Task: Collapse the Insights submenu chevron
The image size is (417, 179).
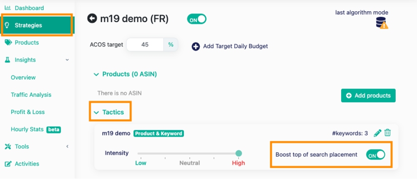Action: point(67,60)
